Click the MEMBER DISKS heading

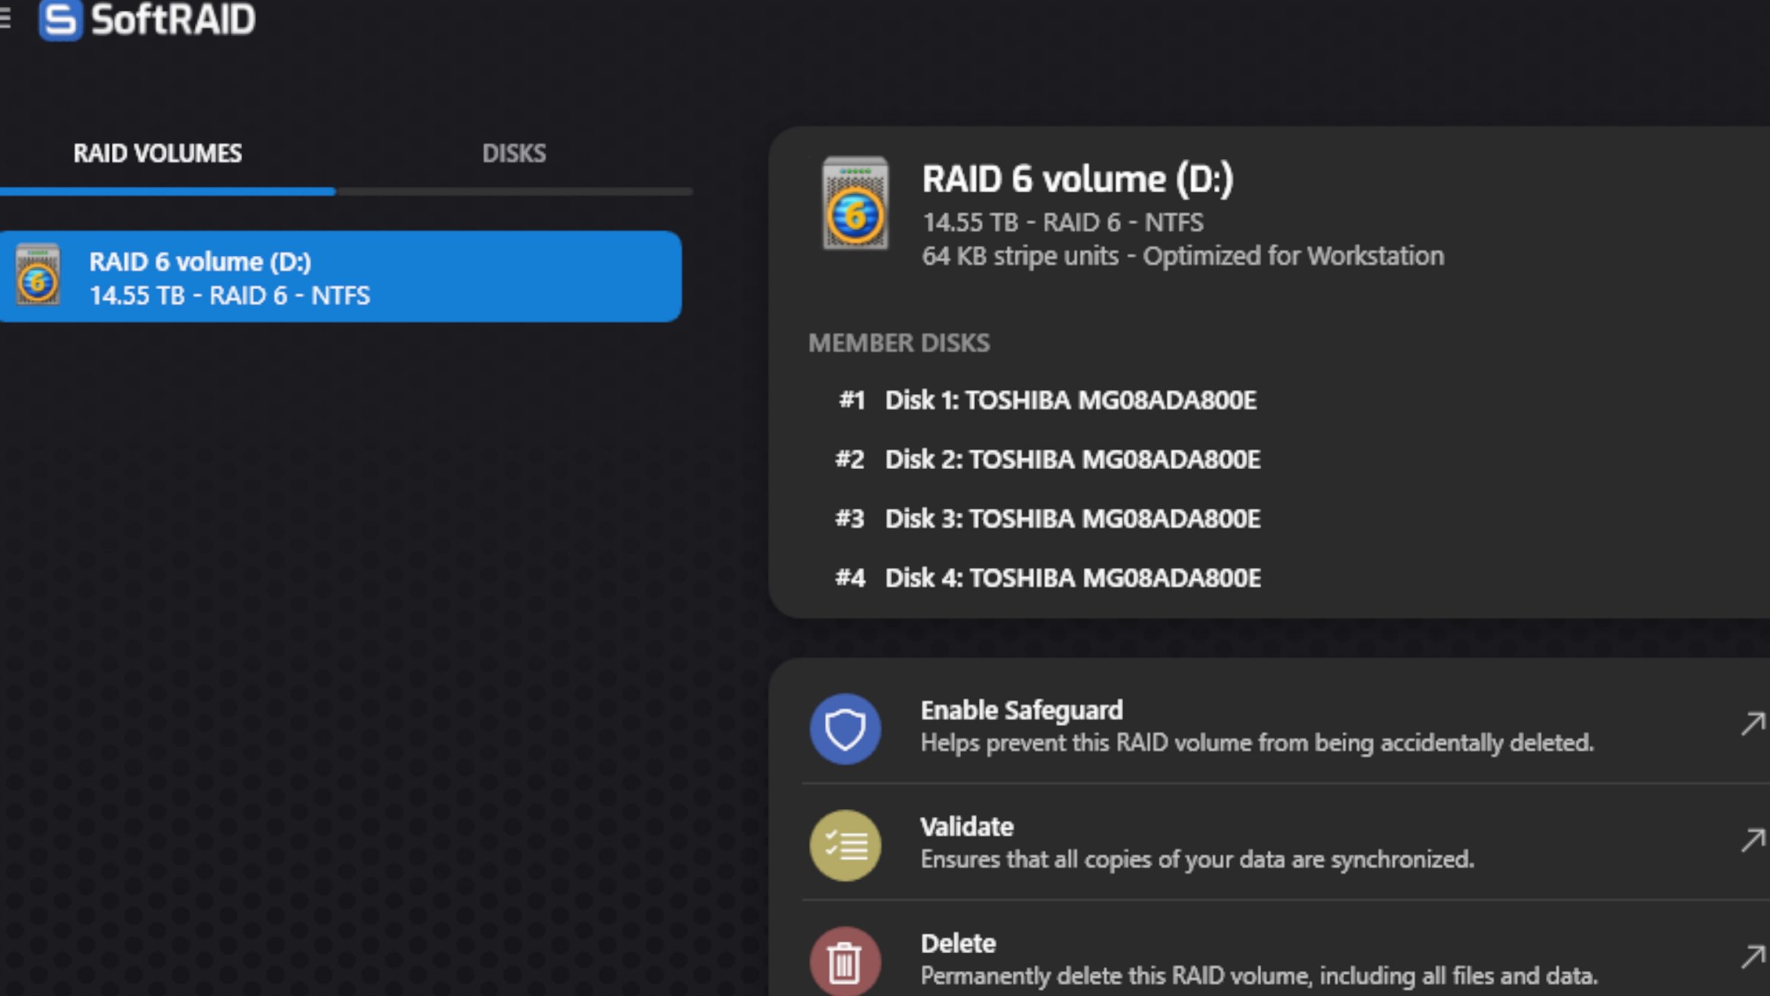899,343
